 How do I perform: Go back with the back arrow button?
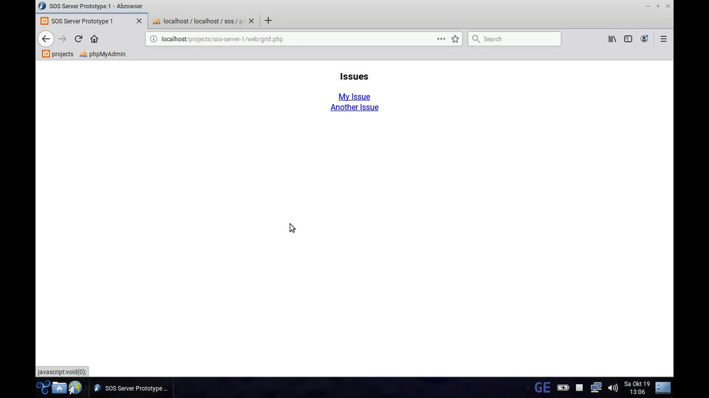[46, 39]
